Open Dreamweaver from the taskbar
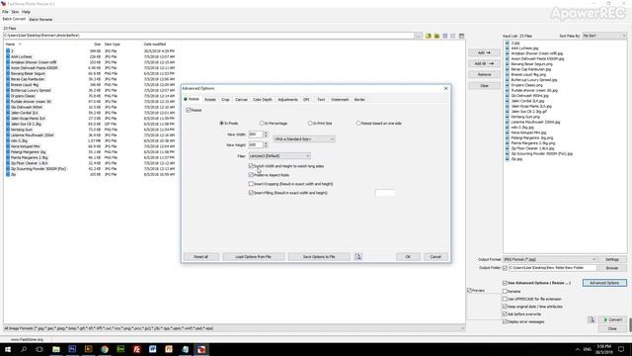The height and width of the screenshot is (356, 632). [120, 349]
